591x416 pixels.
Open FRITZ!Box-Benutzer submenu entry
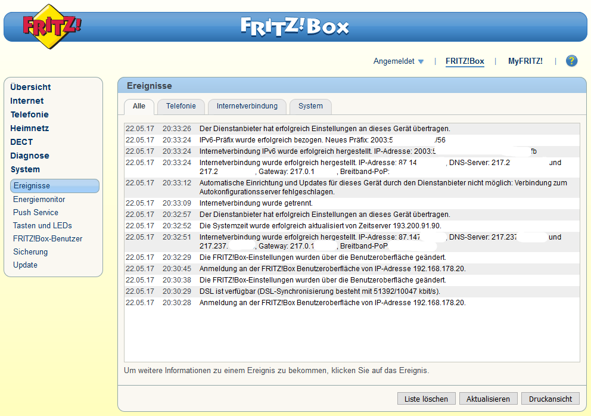(48, 239)
